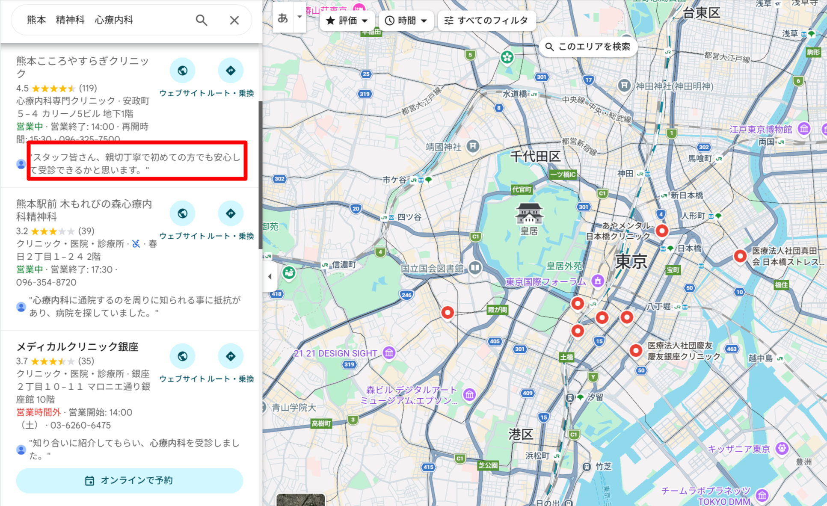Open the すべてのフィルタ panel
This screenshot has height=506, width=827.
pyautogui.click(x=486, y=20)
